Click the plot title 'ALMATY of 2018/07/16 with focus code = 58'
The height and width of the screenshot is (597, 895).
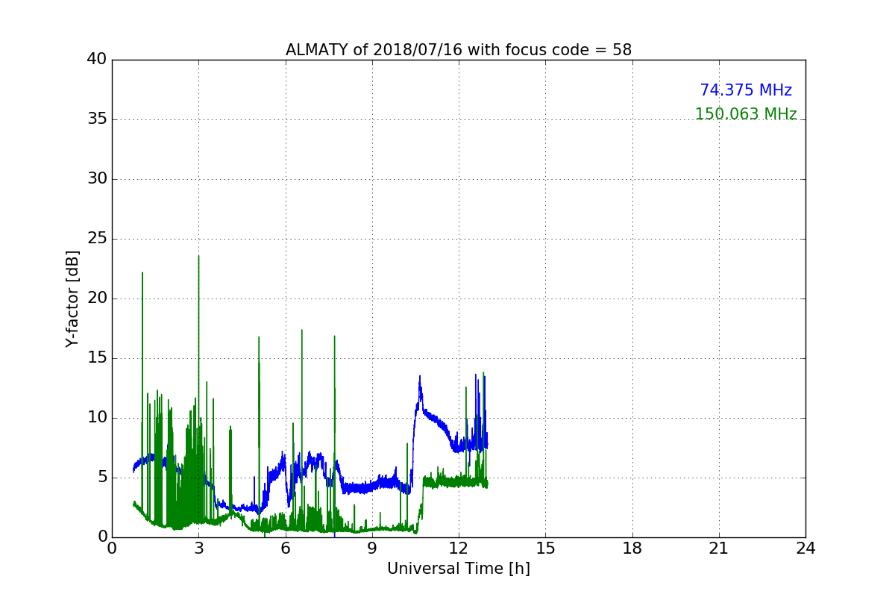(x=459, y=50)
